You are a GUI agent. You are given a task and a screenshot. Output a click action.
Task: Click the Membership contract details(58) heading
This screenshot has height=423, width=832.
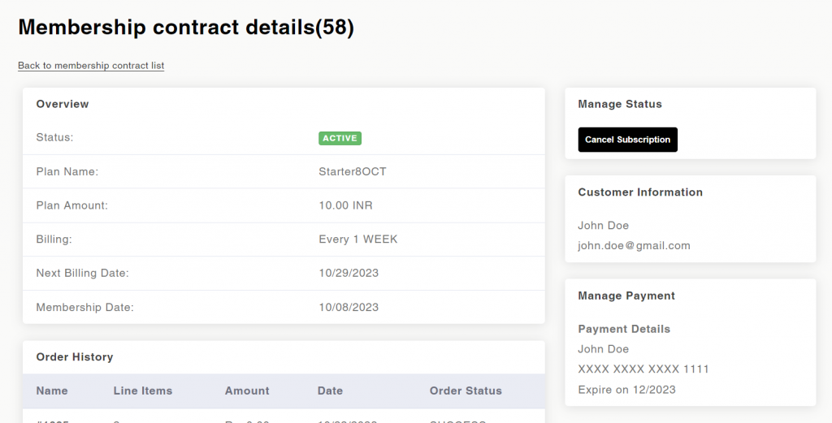(x=186, y=27)
